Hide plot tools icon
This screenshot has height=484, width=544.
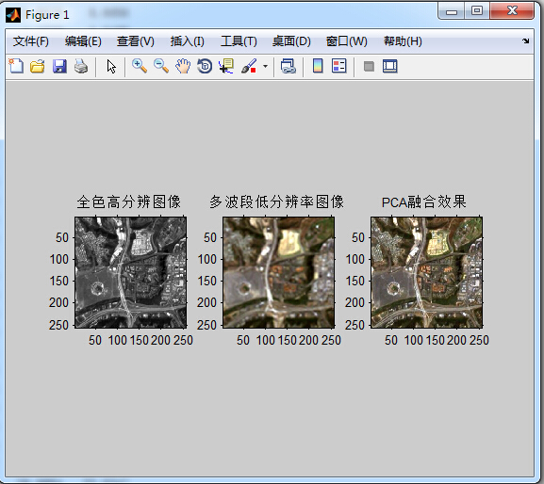coord(369,66)
